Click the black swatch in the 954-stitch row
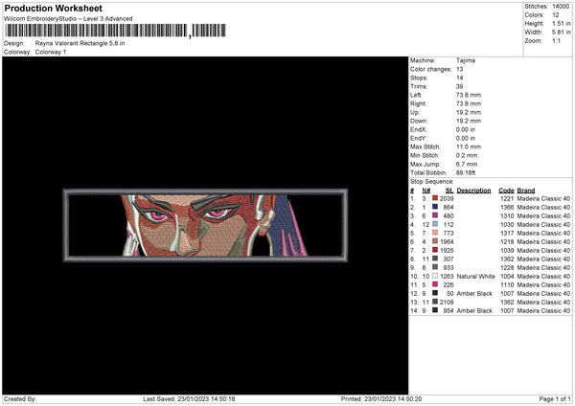Viewport: 575px width, 406px height. 435,310
